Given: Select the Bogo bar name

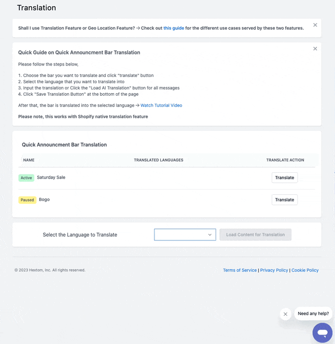Looking at the screenshot, I should click(x=44, y=199).
